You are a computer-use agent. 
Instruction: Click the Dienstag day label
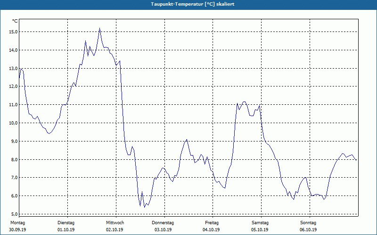click(66, 223)
